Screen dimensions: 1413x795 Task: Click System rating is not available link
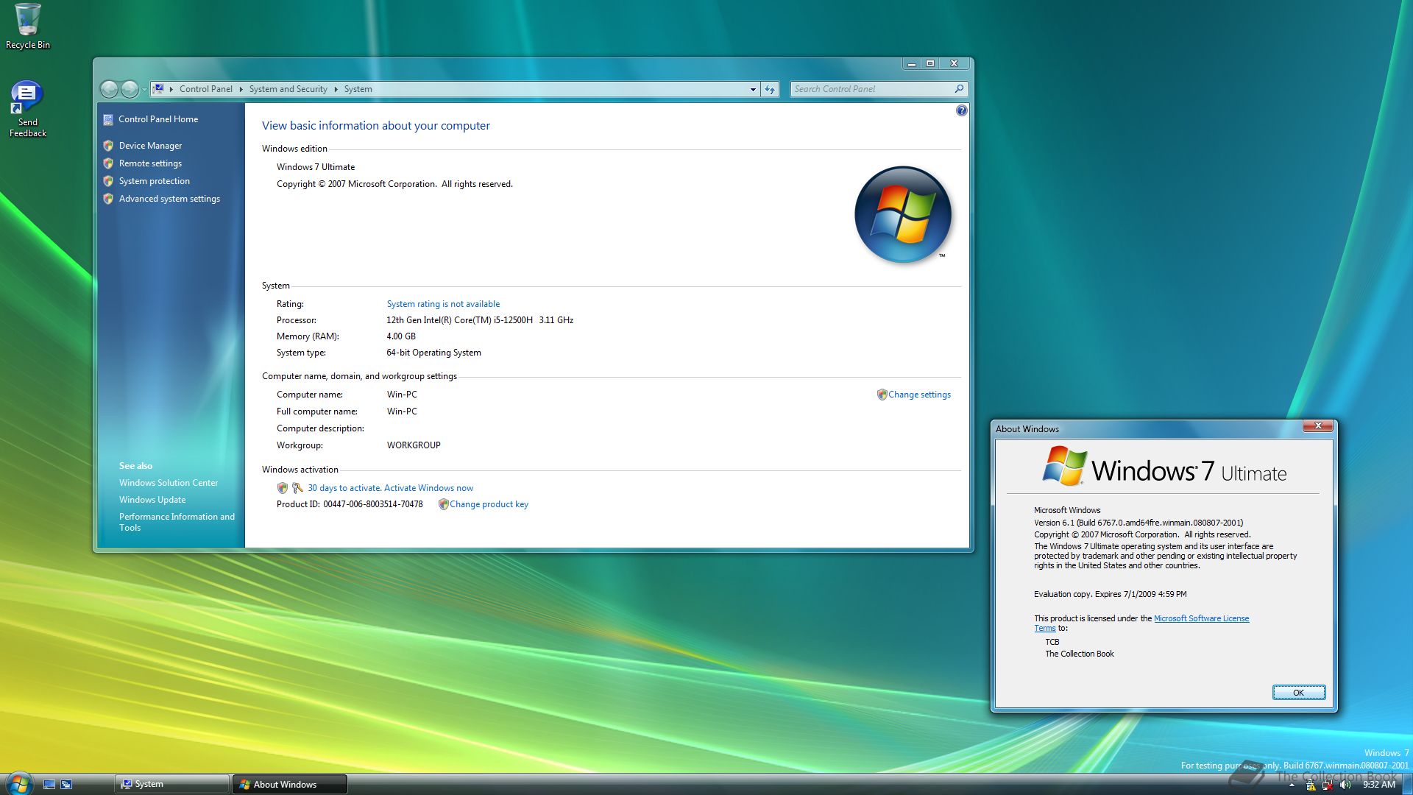(443, 304)
